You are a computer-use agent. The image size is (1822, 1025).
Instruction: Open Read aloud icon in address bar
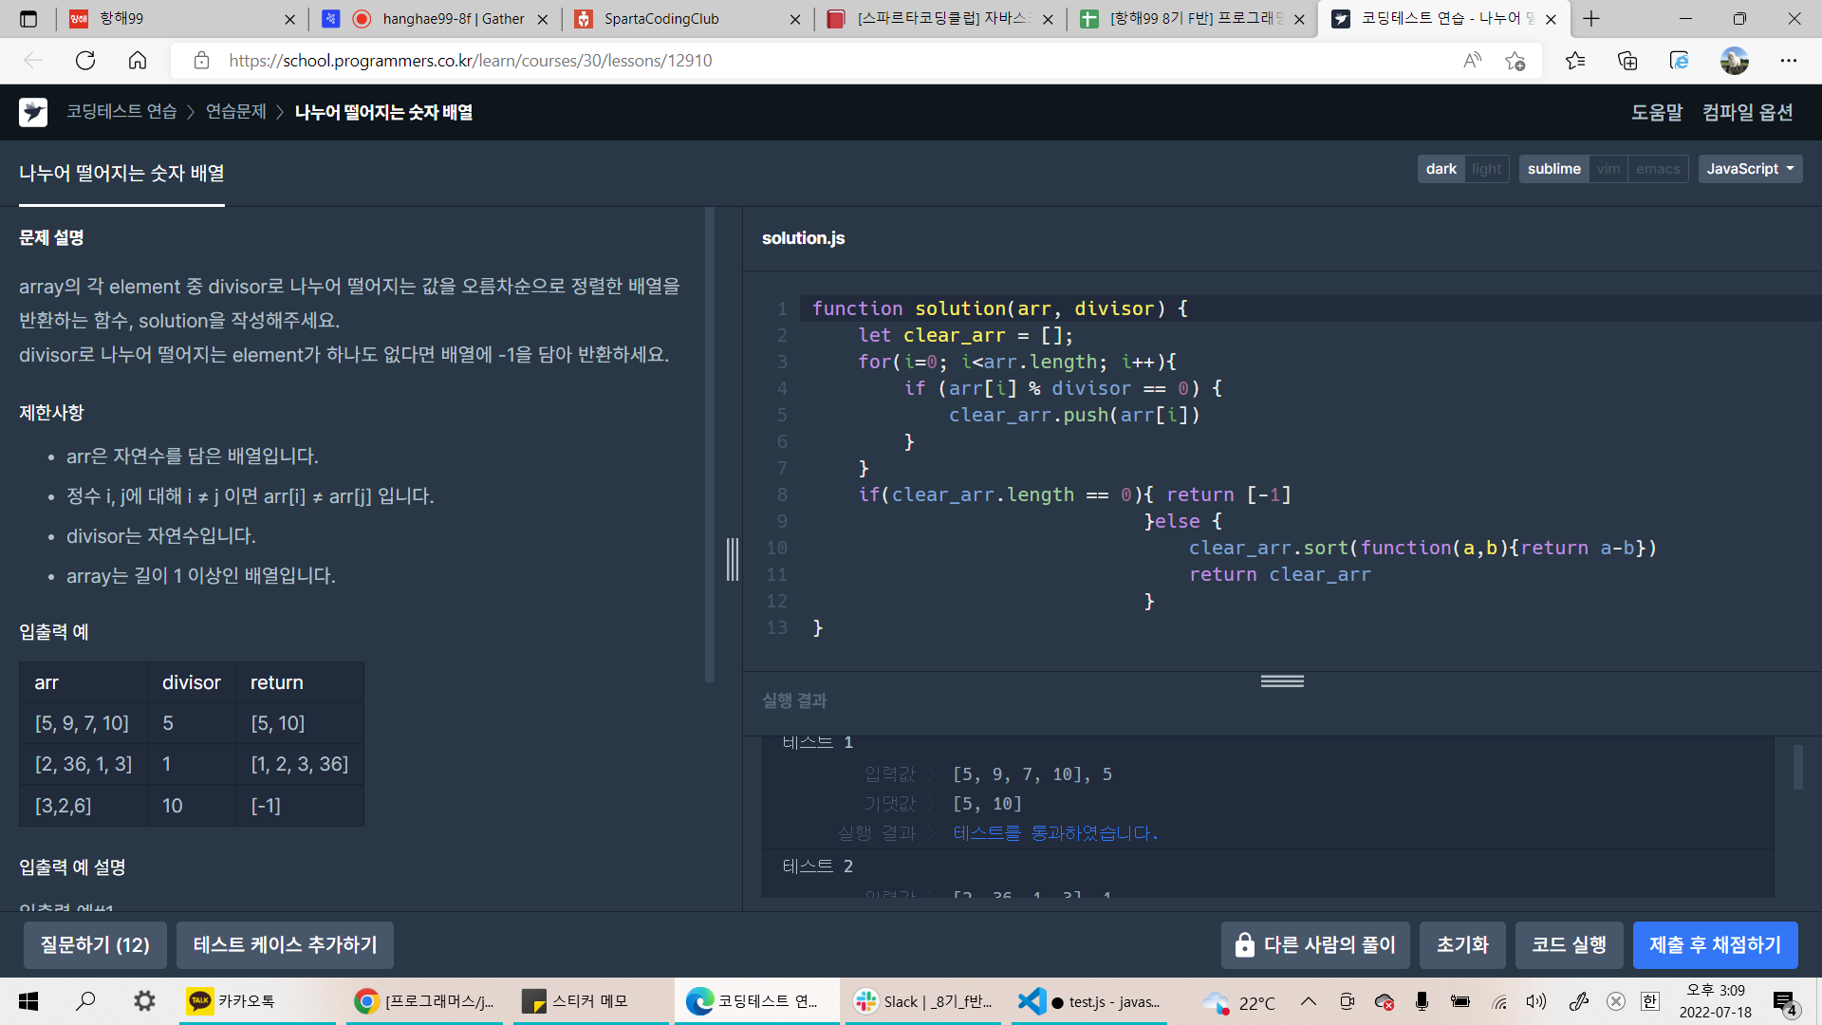point(1472,61)
